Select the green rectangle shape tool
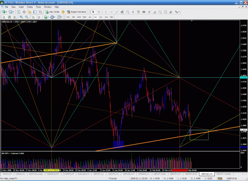Viewport: 248px width, 181px height. tap(144, 12)
